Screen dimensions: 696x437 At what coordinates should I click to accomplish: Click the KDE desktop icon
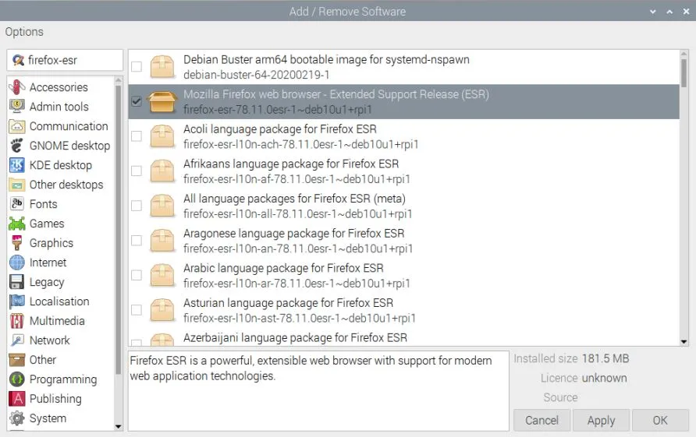(x=17, y=165)
